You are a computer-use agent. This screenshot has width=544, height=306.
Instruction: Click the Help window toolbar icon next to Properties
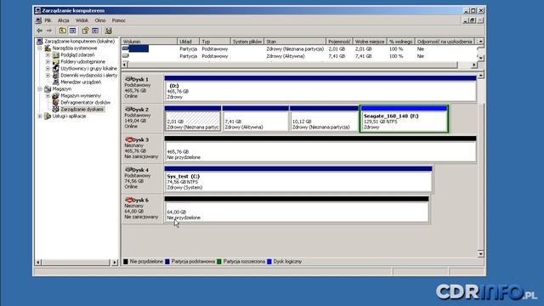tap(95, 31)
